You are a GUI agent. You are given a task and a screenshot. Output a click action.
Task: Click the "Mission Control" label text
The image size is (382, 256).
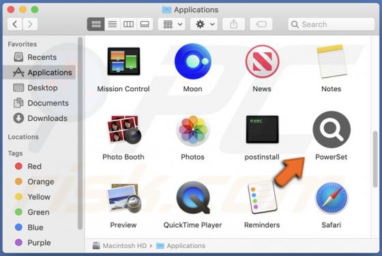pos(123,89)
